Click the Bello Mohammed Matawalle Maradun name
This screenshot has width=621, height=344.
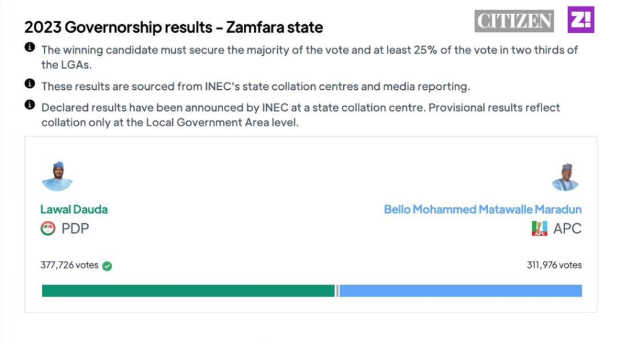tap(483, 209)
